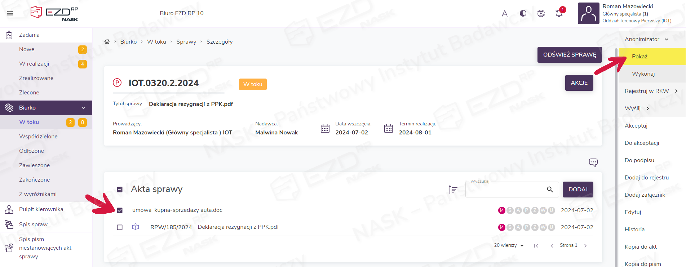The image size is (686, 267).
Task: Click the ODŚWIEŻ SPRAWĘ button
Action: point(570,55)
